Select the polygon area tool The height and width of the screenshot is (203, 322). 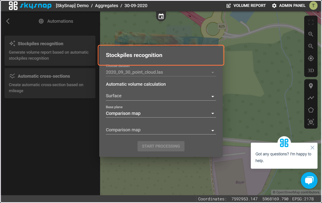pos(311,110)
